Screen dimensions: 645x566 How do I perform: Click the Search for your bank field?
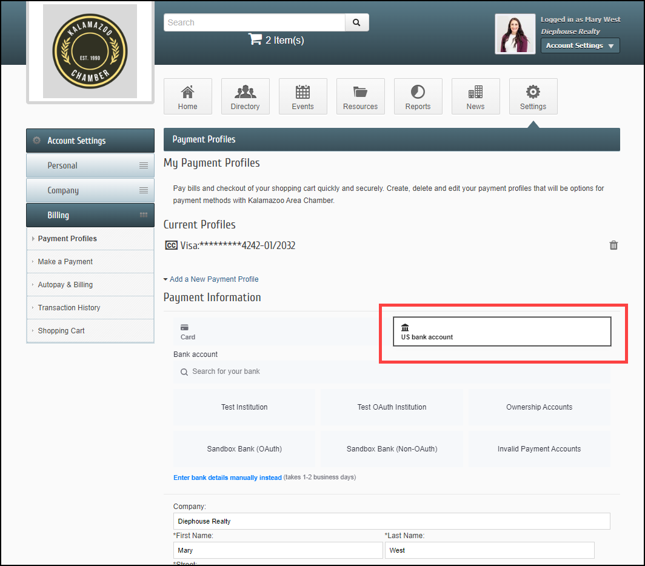pos(392,371)
